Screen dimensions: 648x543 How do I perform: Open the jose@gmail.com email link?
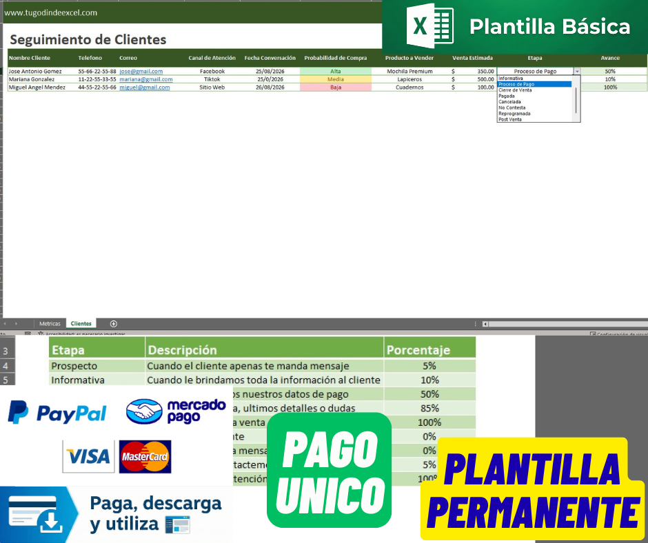(141, 71)
